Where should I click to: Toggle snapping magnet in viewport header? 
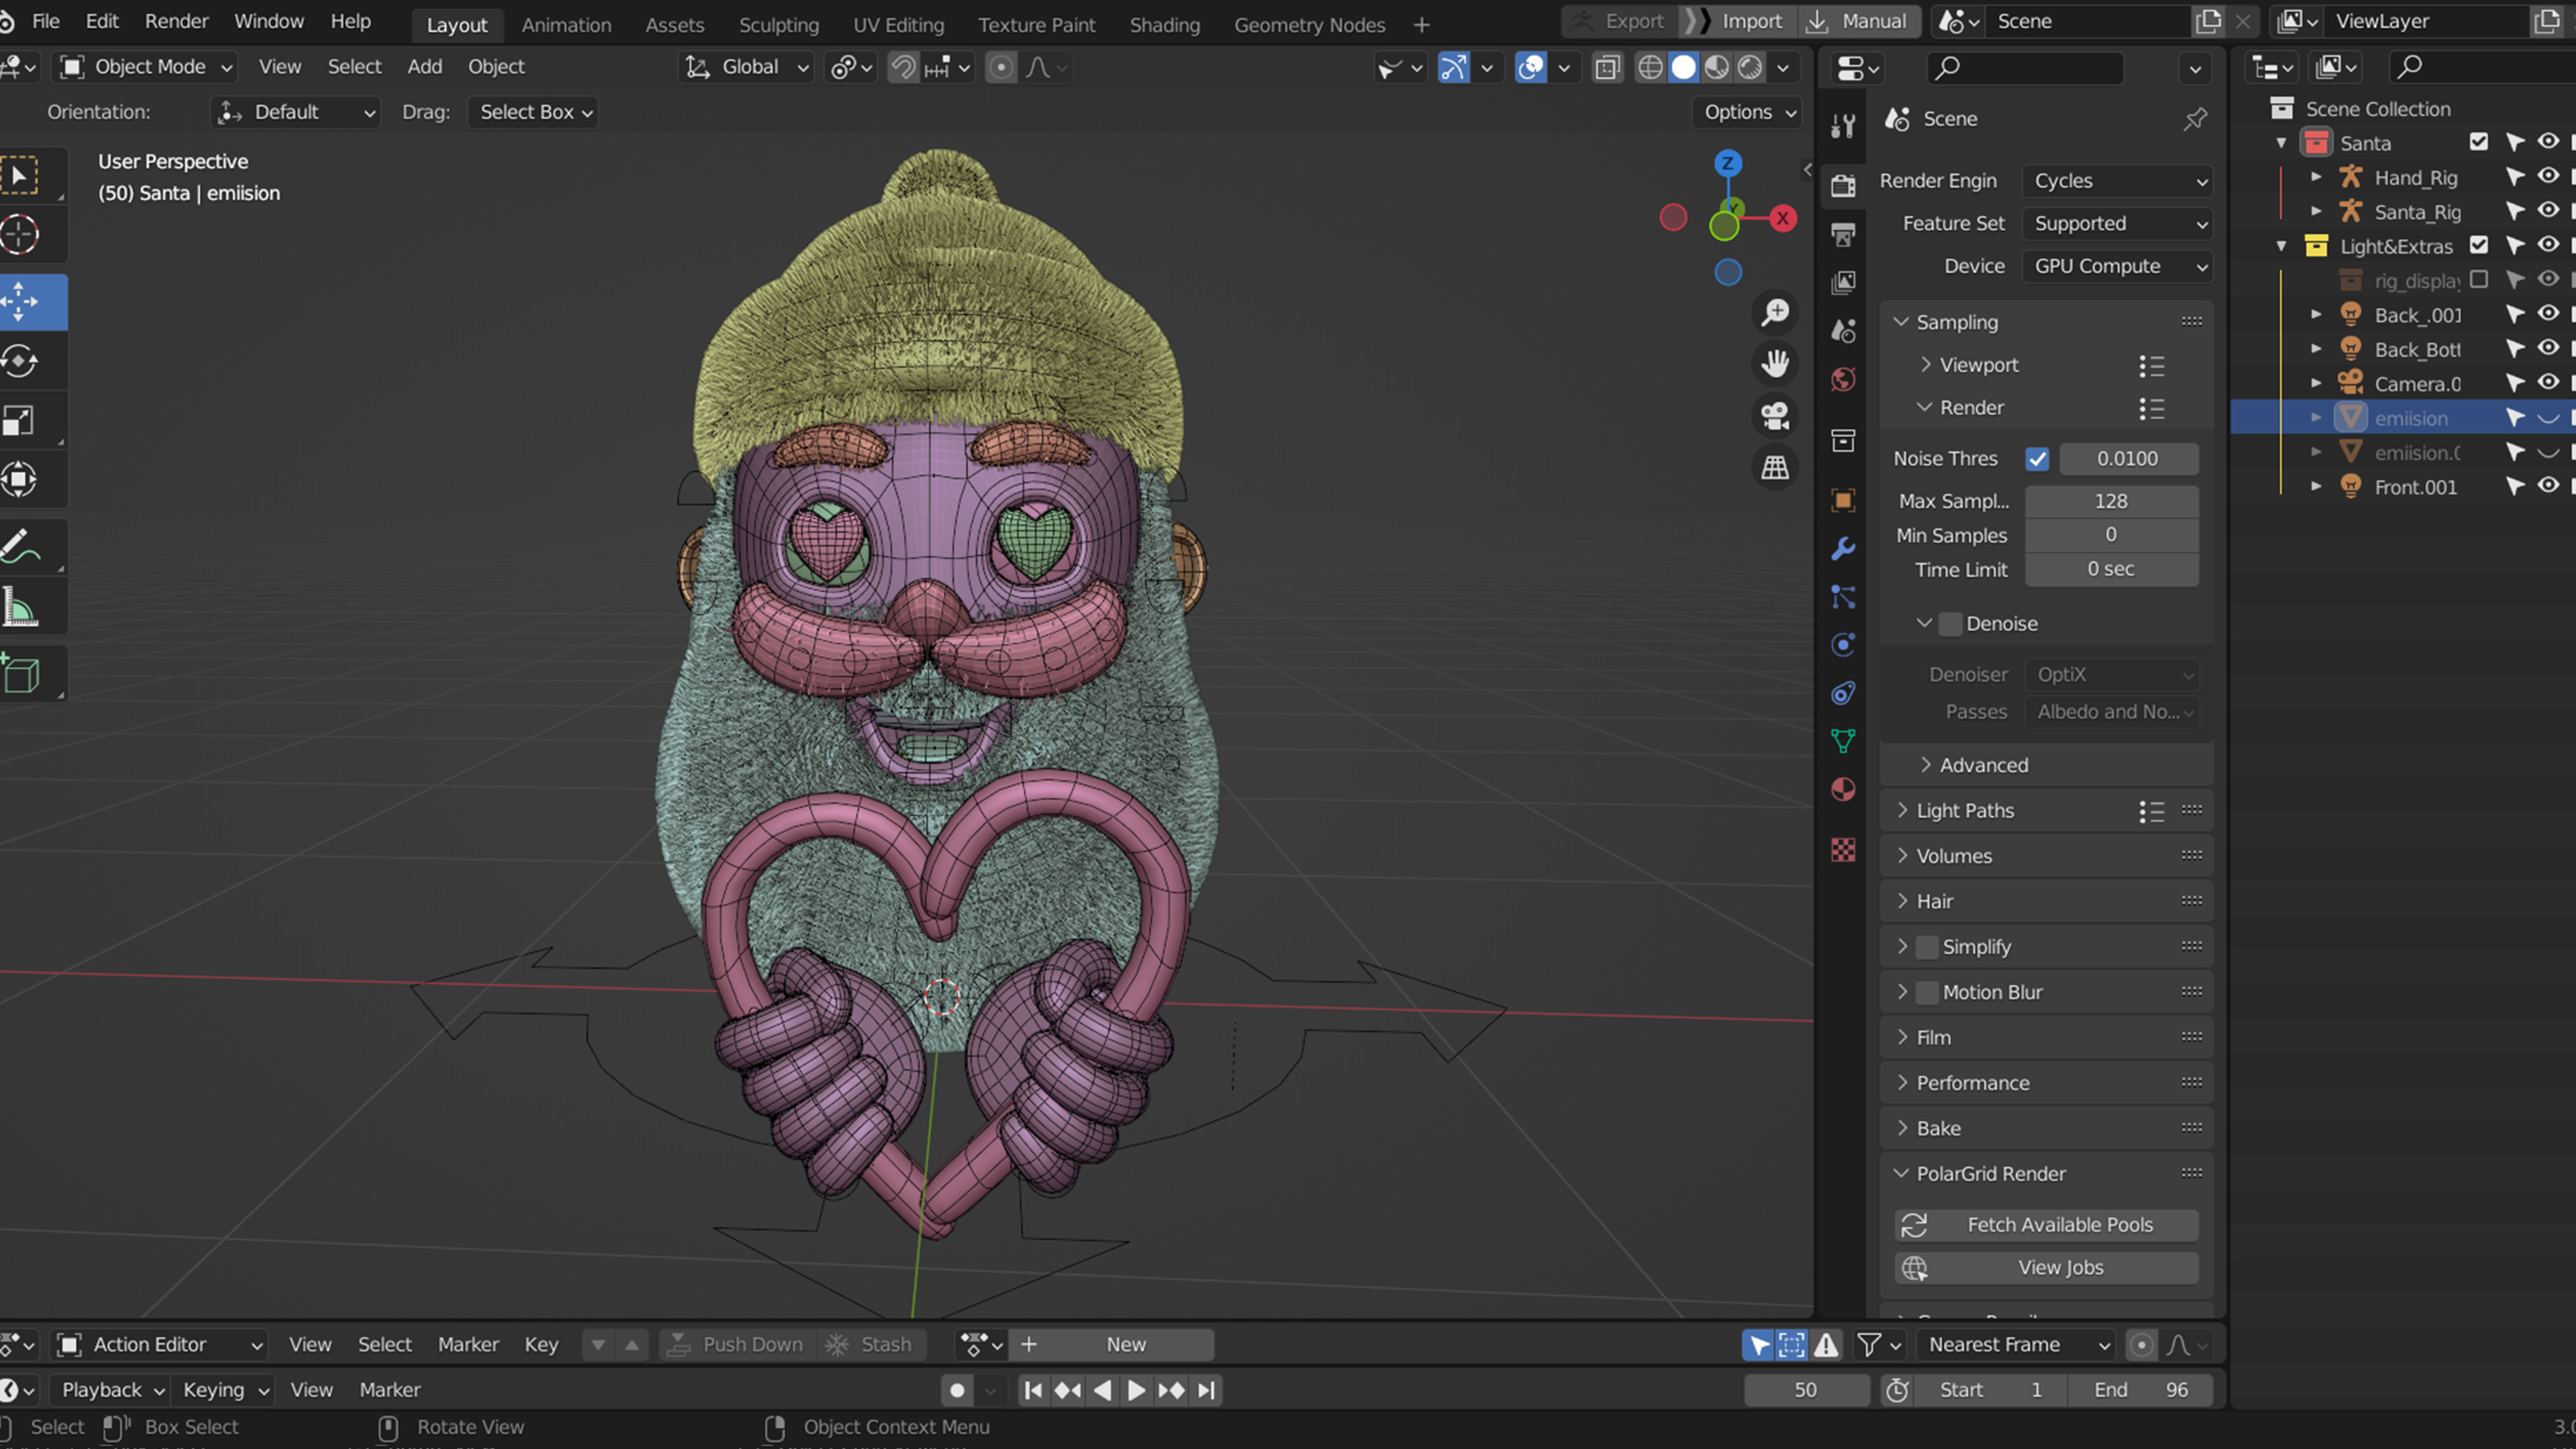(x=903, y=67)
